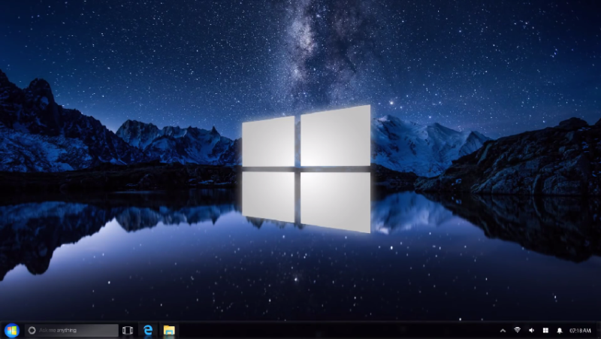This screenshot has height=339, width=601.
Task: Click the Windows logo tray icon
Action: (545, 330)
